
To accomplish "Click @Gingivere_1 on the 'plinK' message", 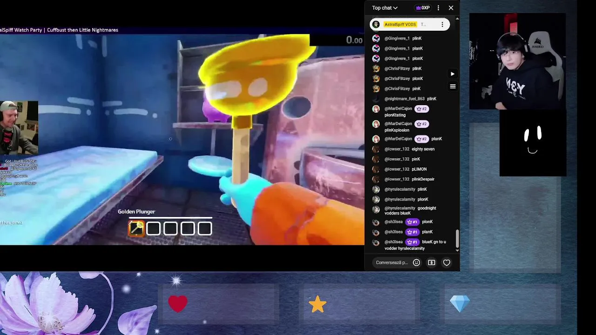I will 397,39.
